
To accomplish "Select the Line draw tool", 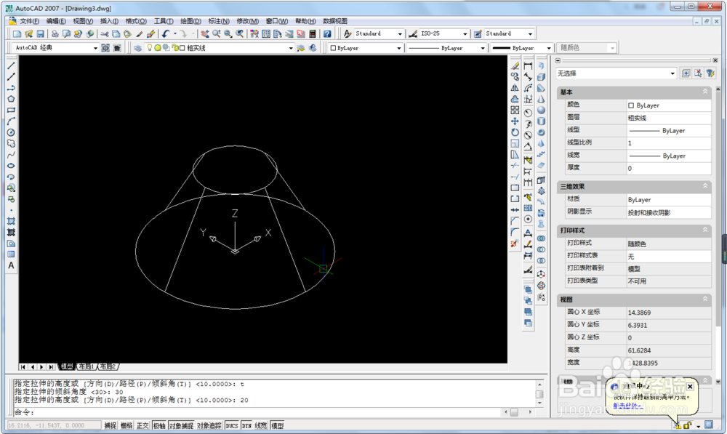I will tap(11, 66).
